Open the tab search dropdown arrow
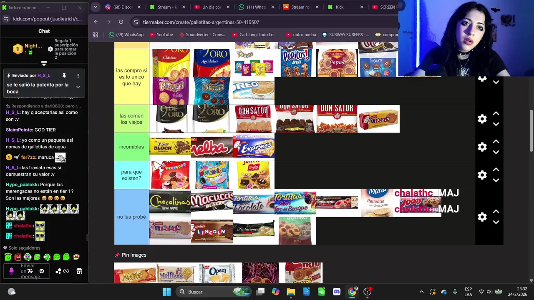 pyautogui.click(x=96, y=7)
